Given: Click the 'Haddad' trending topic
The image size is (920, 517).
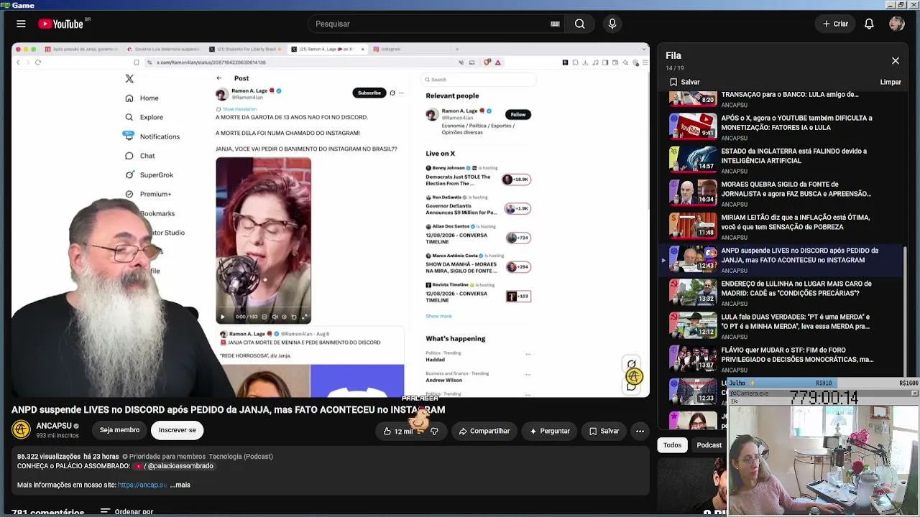Looking at the screenshot, I should [436, 360].
